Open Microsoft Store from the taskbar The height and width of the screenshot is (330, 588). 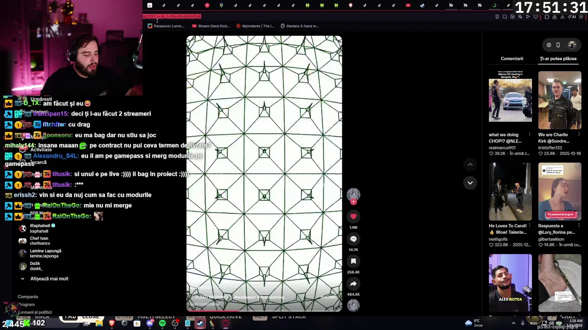coord(137,323)
